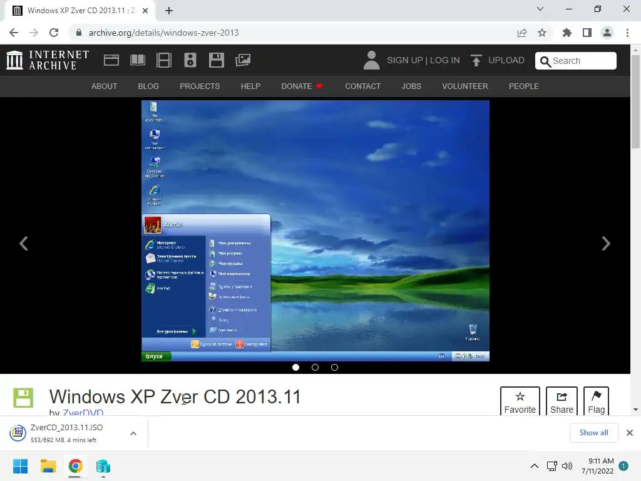Viewport: 641px width, 481px height.
Task: Open the network tray icon
Action: tap(552, 466)
